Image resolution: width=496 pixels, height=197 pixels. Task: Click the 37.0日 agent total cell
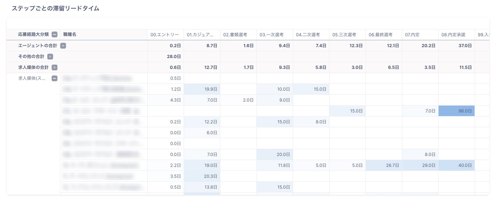click(456, 46)
